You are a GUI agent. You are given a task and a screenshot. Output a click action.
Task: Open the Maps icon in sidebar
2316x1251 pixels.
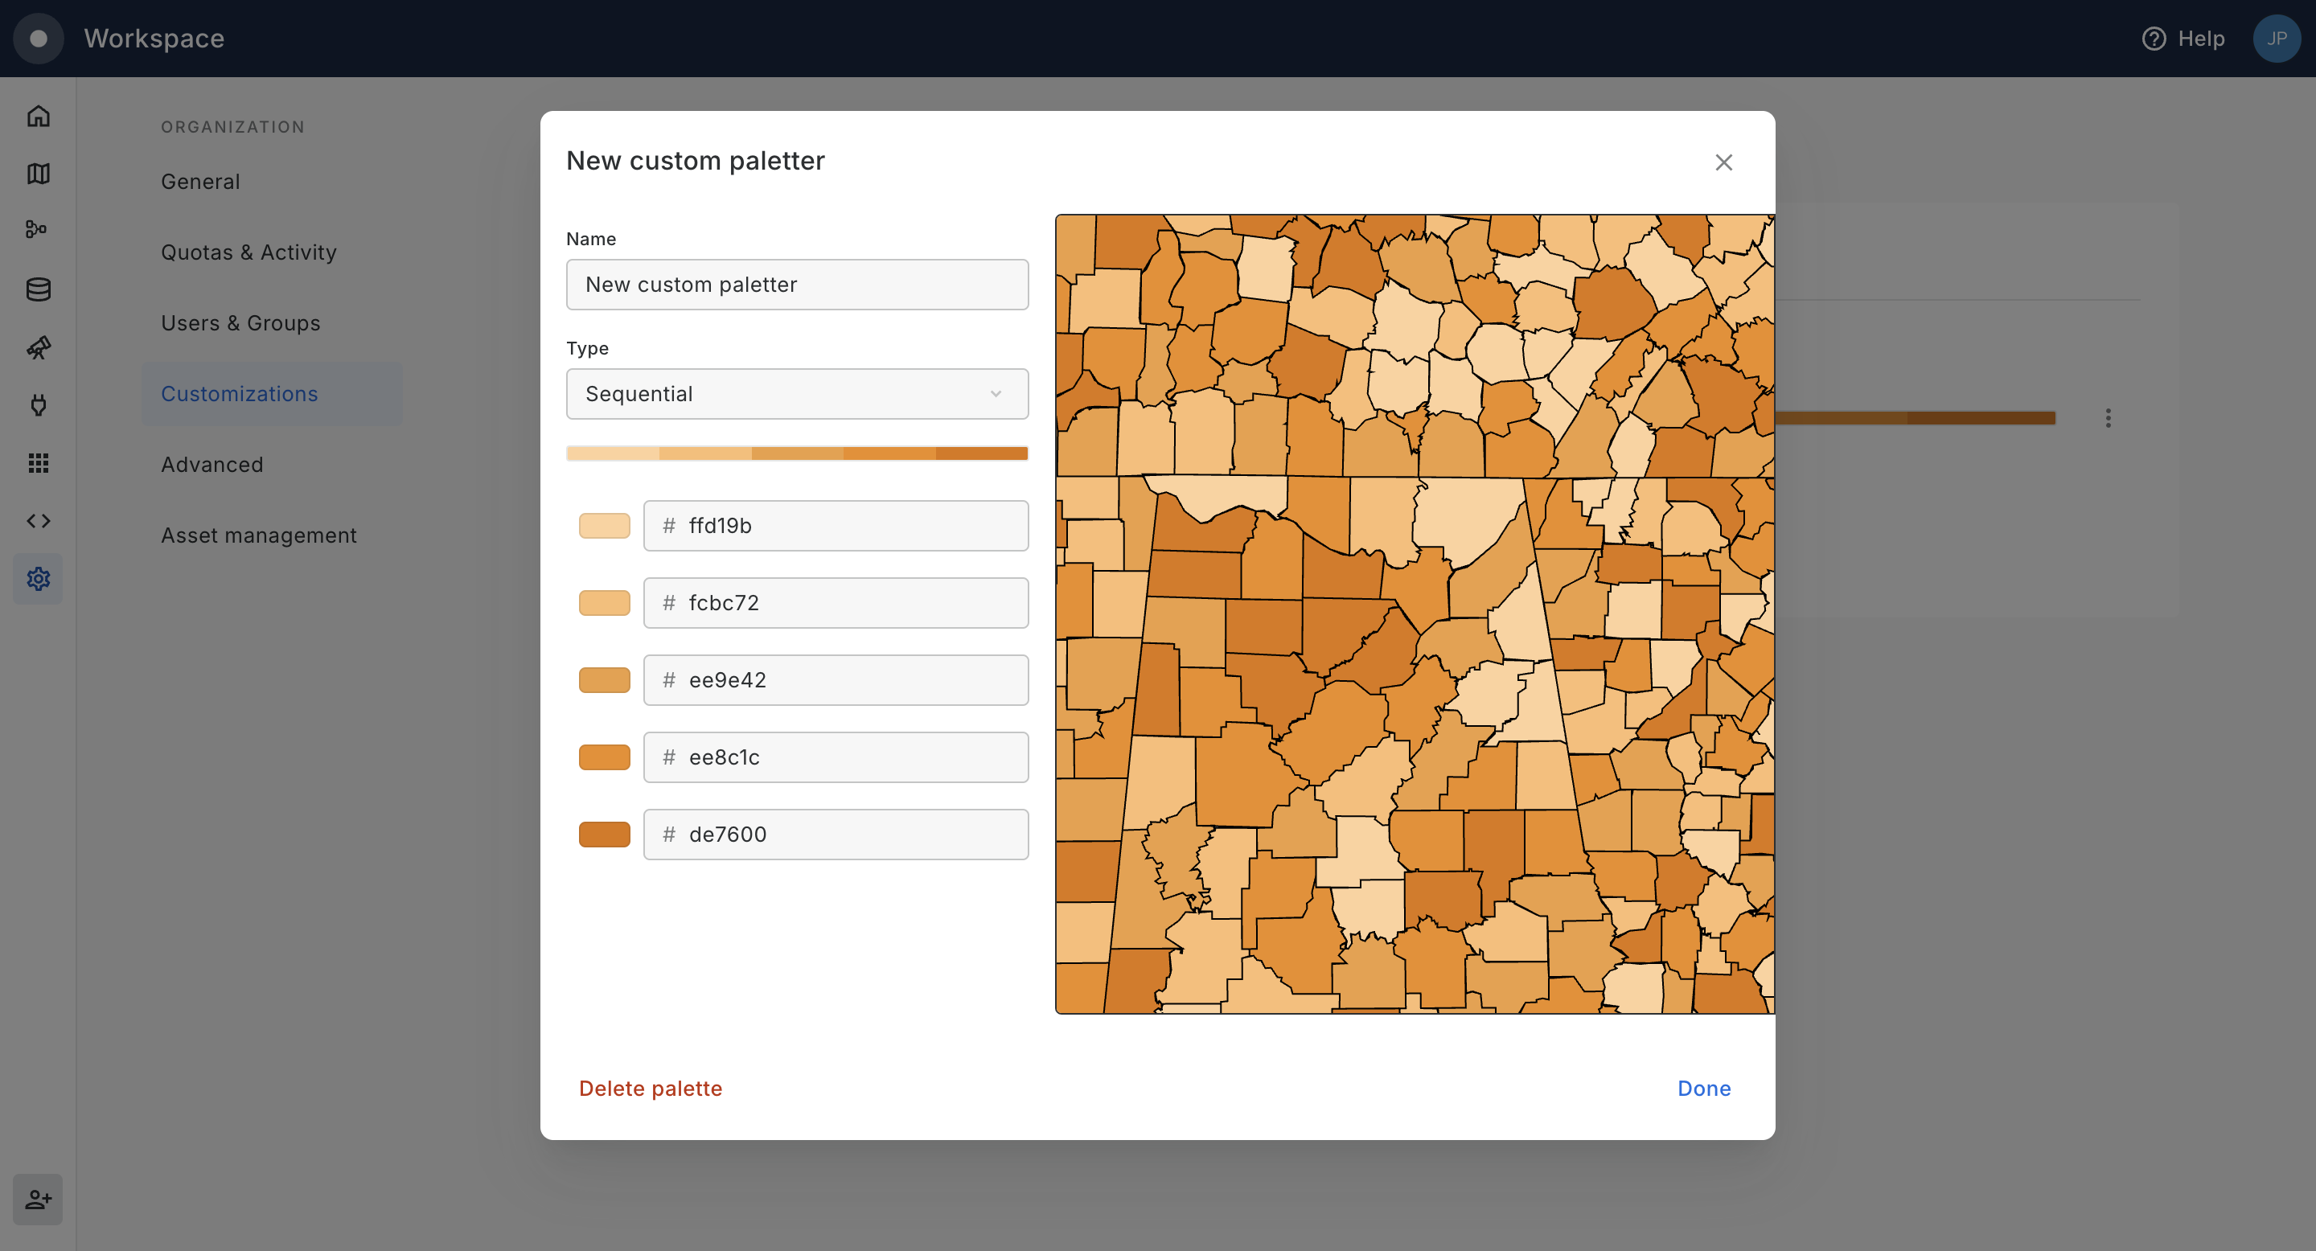38,174
